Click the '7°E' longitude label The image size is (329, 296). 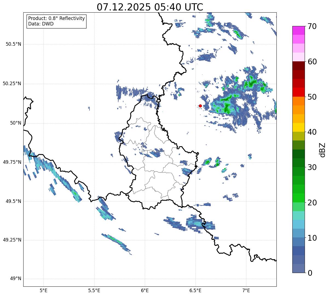246,291
